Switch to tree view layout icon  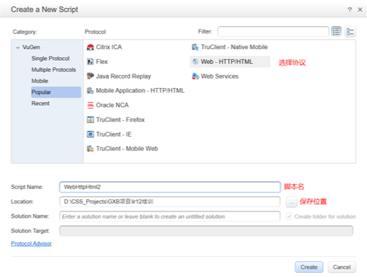350,31
